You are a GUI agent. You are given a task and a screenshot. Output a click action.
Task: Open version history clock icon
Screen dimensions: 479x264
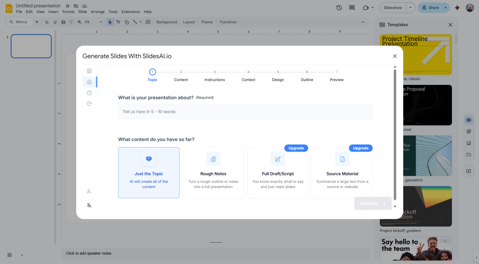coord(339,7)
